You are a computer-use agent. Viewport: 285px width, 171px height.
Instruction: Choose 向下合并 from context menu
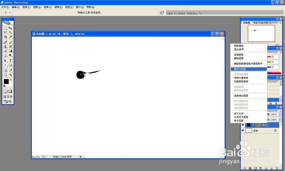click(249, 113)
